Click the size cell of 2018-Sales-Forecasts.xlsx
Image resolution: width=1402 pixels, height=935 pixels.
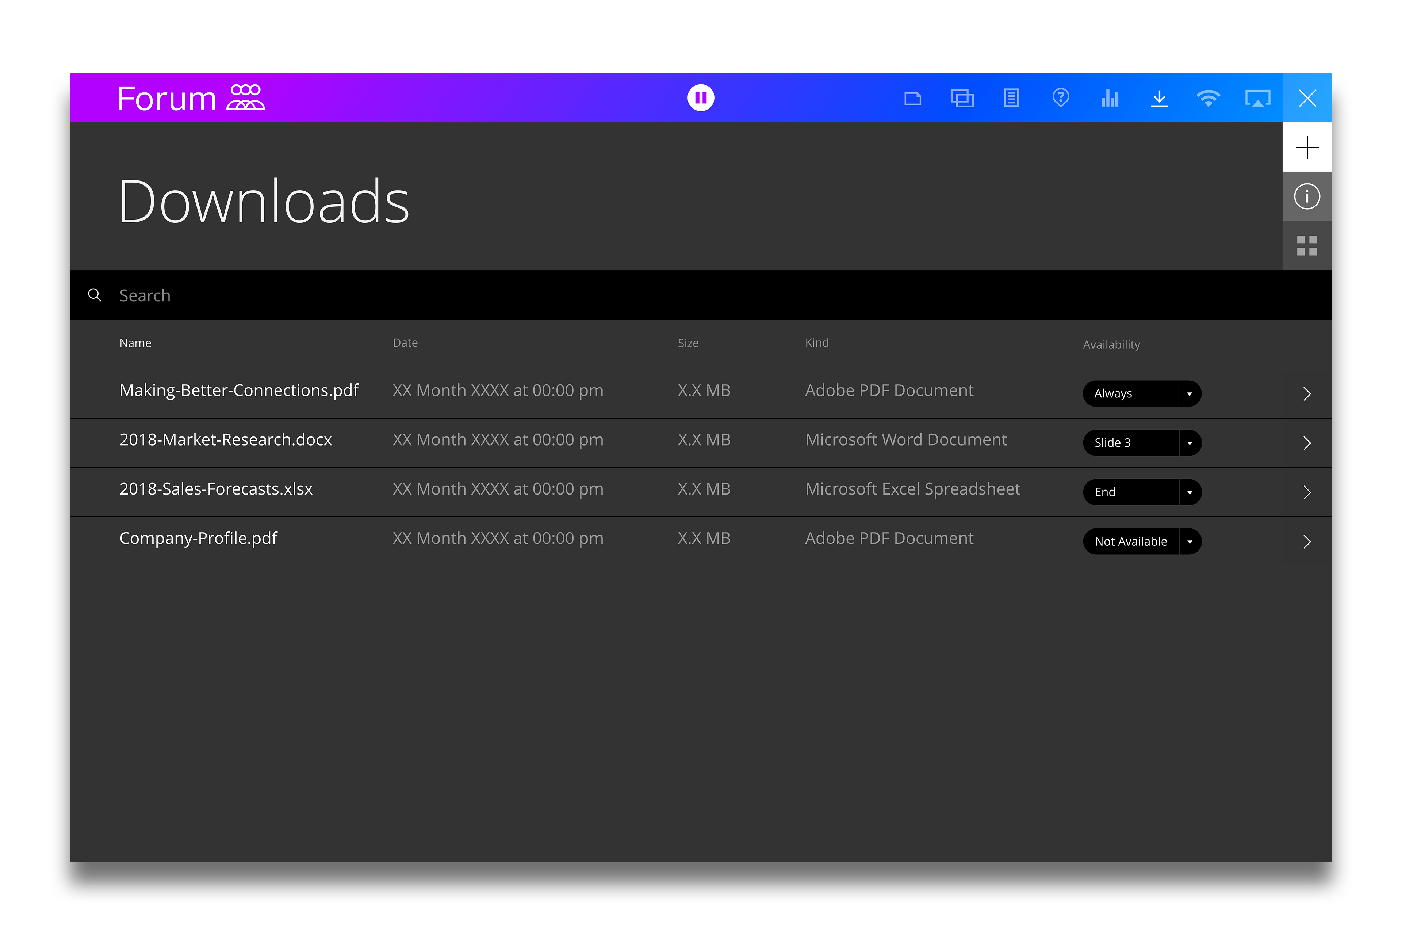pos(704,489)
